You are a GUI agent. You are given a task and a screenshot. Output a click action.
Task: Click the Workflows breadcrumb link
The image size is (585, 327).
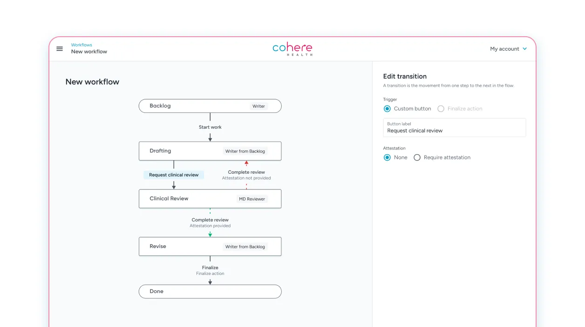point(82,45)
